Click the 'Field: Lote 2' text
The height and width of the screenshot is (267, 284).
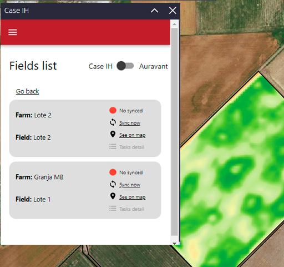tap(33, 137)
